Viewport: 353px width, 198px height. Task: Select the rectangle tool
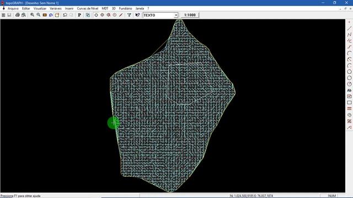349,103
